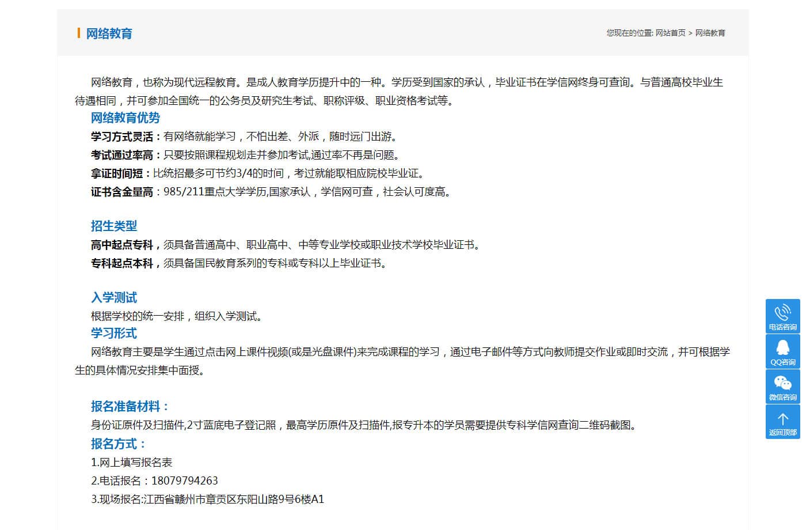
Task: Click the orange bar beside the 网络教育 title
Action: tap(78, 33)
